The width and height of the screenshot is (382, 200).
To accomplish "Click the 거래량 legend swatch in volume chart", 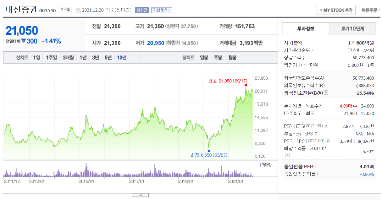I will click(x=260, y=165).
